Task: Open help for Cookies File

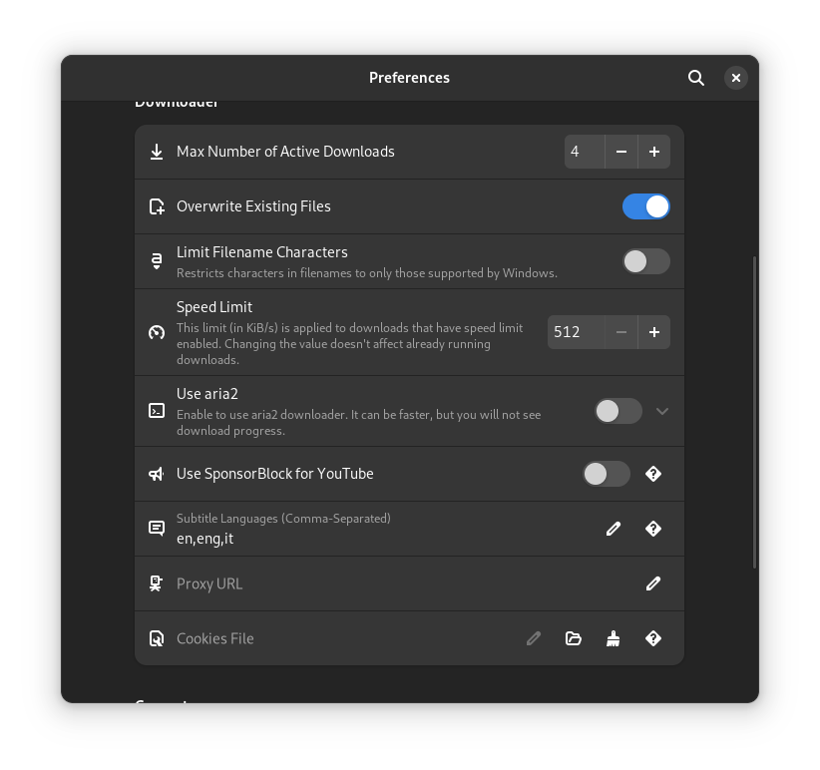Action: point(653,638)
